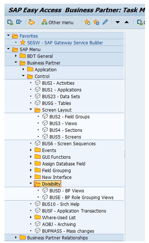
Task: Click cube icon next to BUS6
Action: [38, 143]
